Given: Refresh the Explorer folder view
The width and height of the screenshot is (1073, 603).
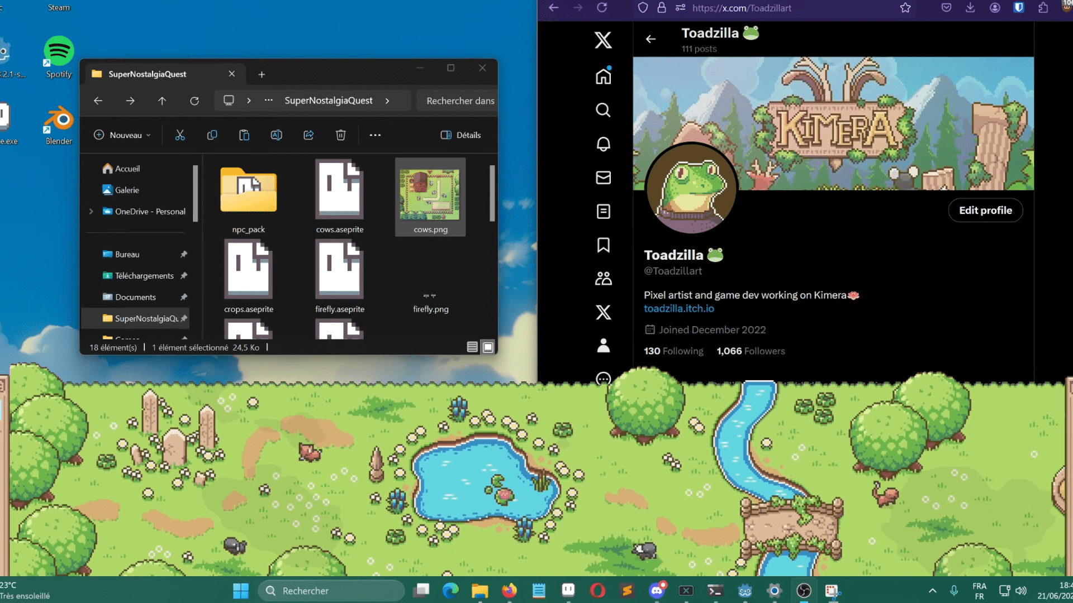Looking at the screenshot, I should click(x=194, y=101).
